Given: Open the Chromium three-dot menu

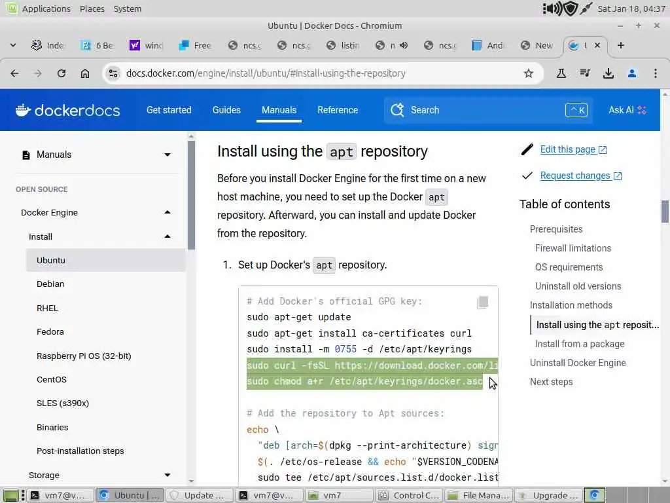Looking at the screenshot, I should [x=656, y=73].
